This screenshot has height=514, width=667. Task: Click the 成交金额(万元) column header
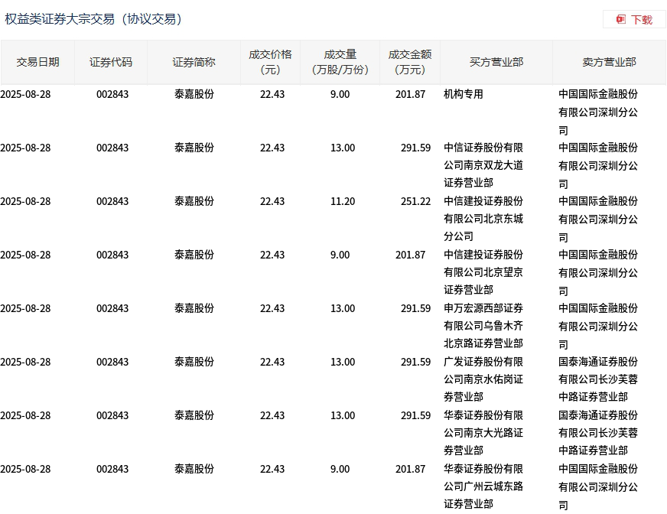coord(410,62)
